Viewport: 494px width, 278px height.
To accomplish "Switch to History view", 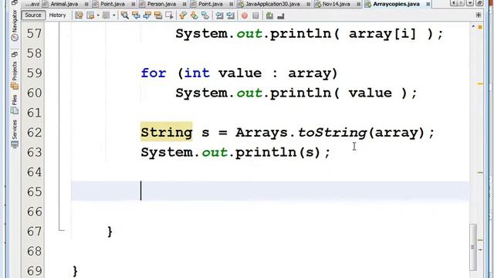I will (57, 15).
